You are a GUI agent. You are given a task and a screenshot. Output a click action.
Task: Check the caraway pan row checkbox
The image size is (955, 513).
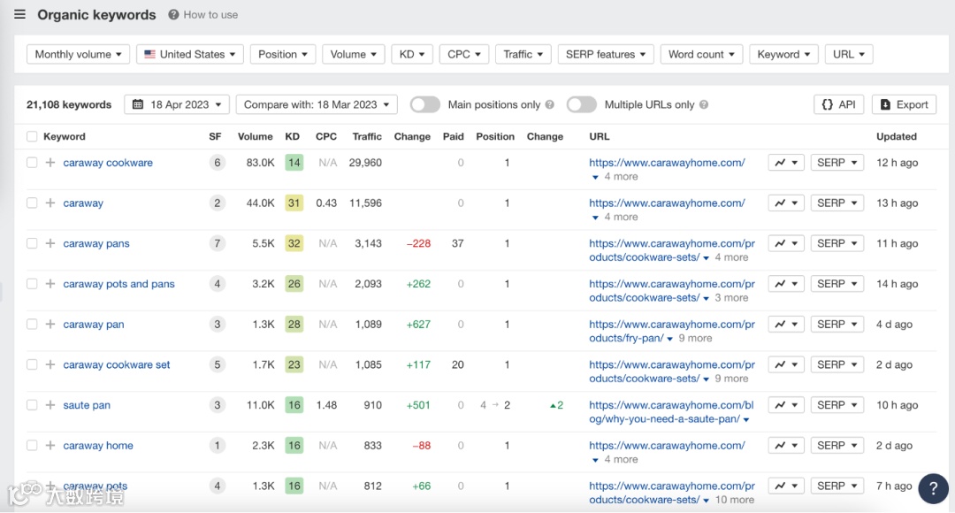pos(32,324)
